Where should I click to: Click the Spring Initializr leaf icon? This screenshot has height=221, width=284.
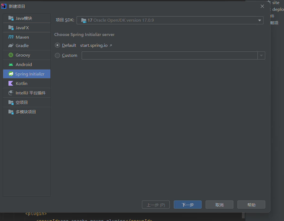11,74
